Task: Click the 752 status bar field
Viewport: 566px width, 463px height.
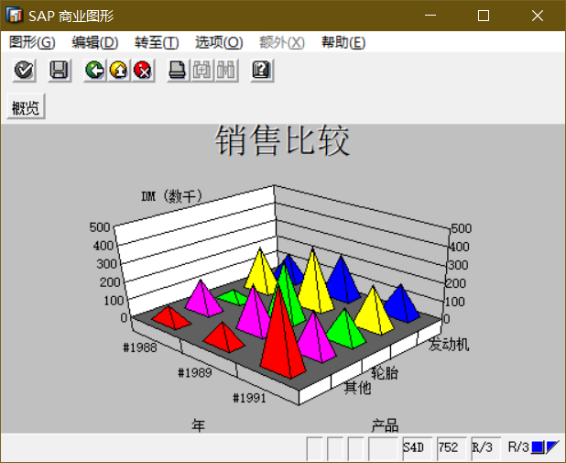Action: tap(452, 447)
